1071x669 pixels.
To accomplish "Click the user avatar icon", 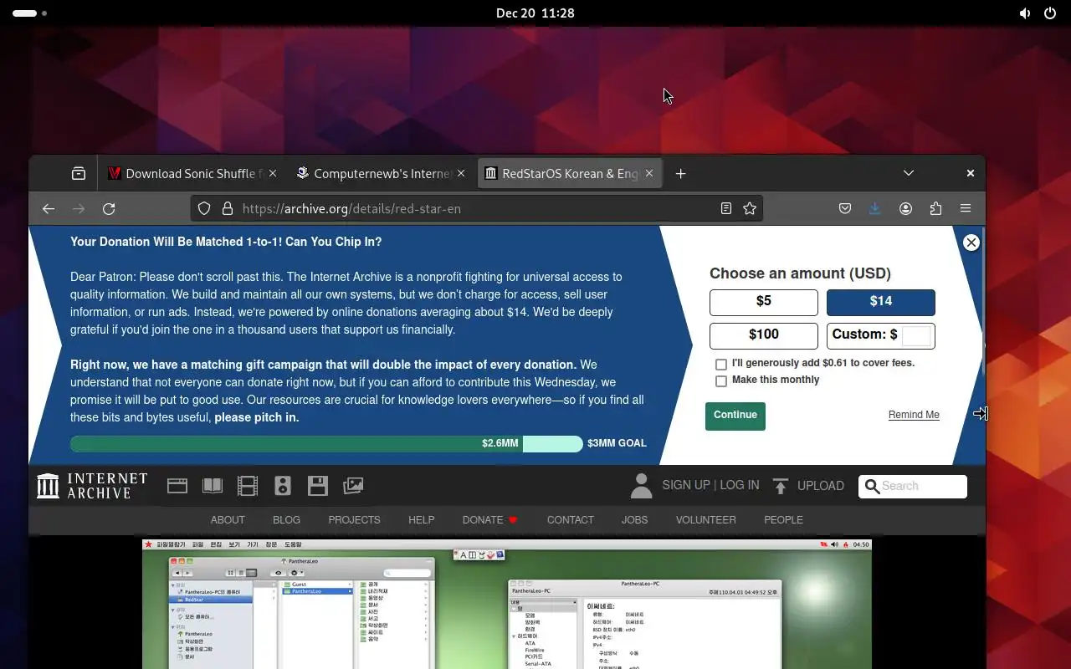I will (641, 486).
